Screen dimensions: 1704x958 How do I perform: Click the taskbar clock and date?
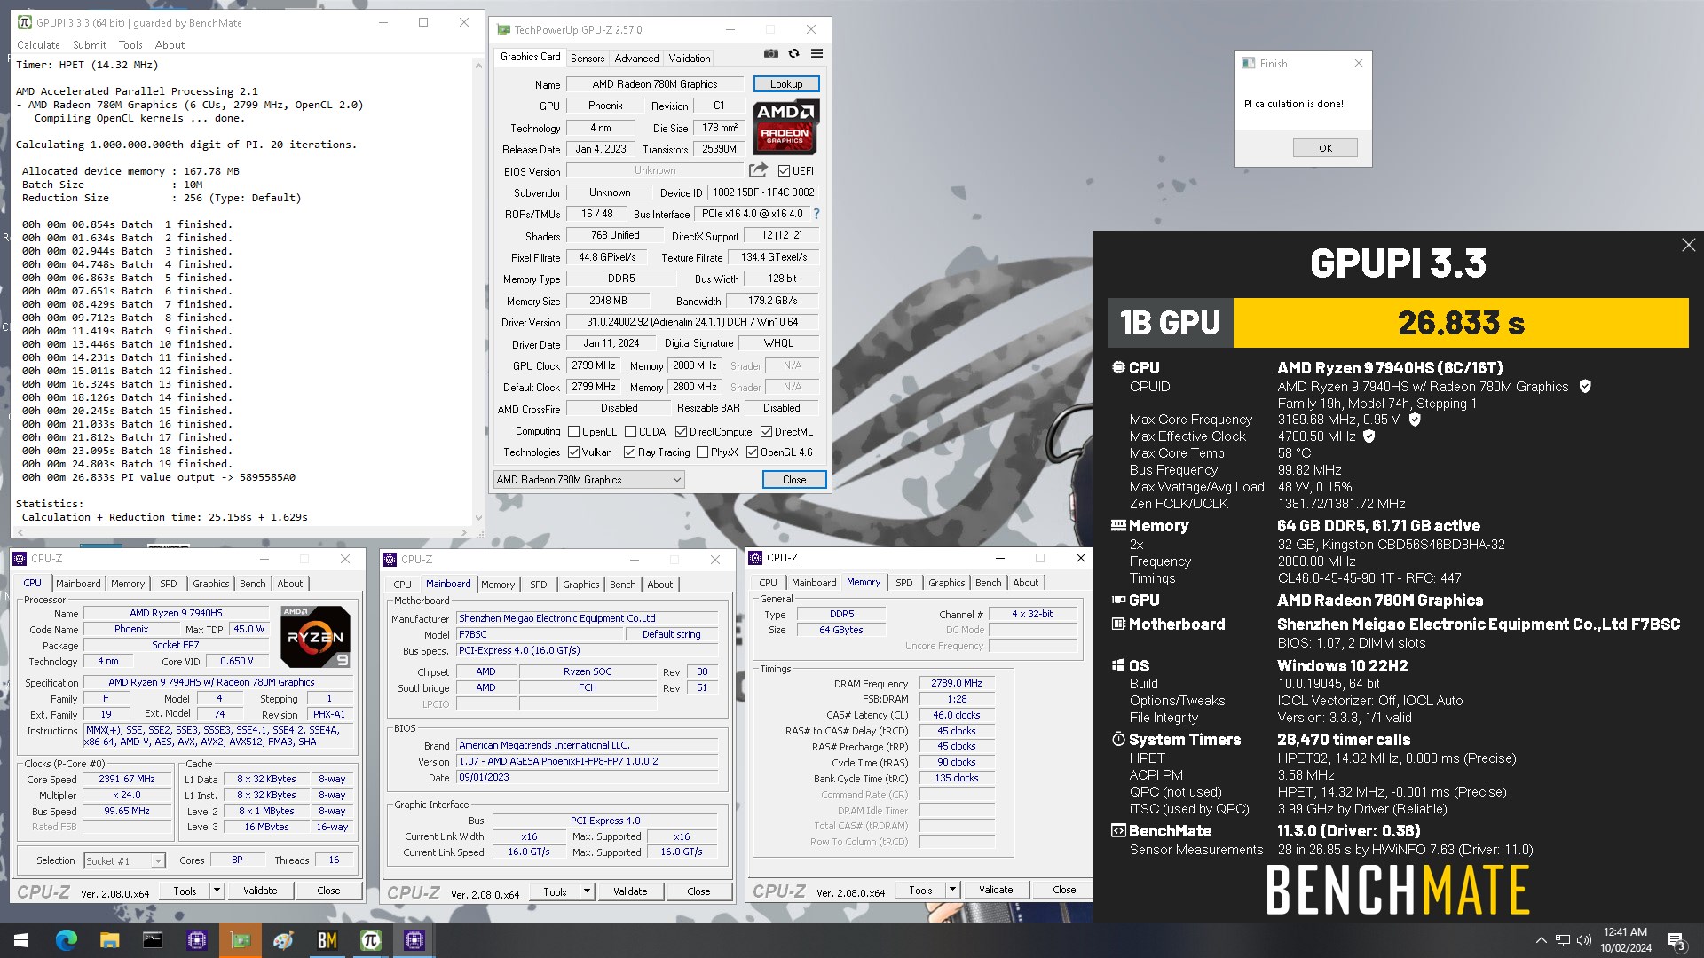pyautogui.click(x=1625, y=940)
